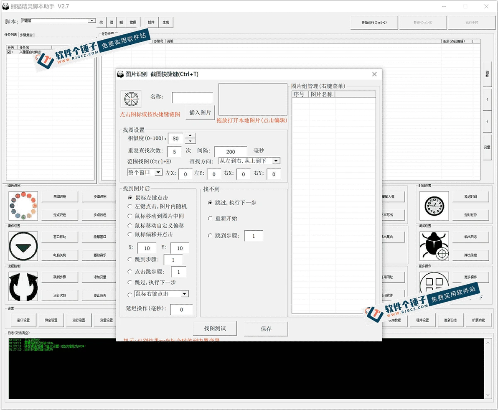Open the 脚本 script selection dropdown
Screen dimensions: 498x410
click(x=92, y=20)
